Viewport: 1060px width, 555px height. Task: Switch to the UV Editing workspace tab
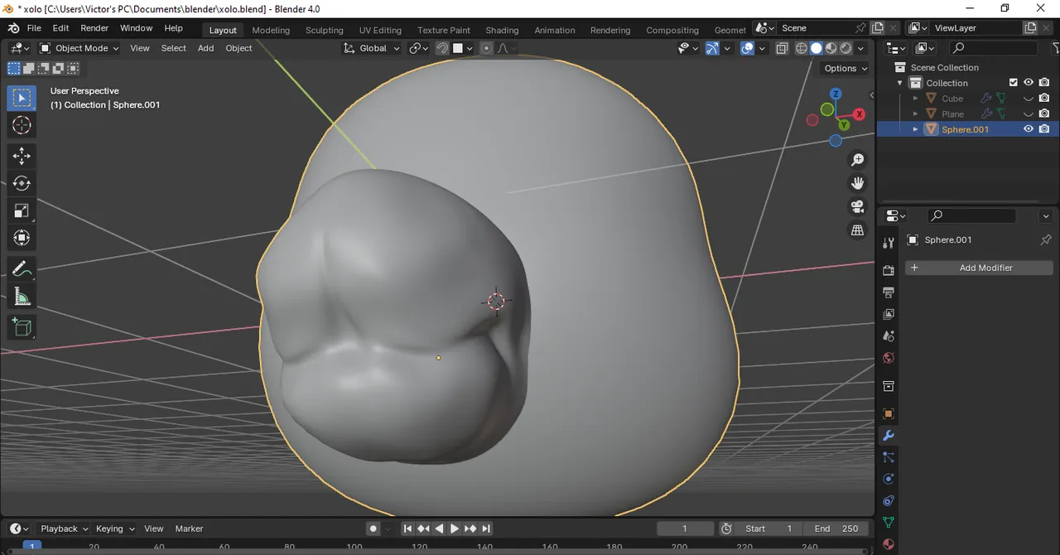point(380,30)
